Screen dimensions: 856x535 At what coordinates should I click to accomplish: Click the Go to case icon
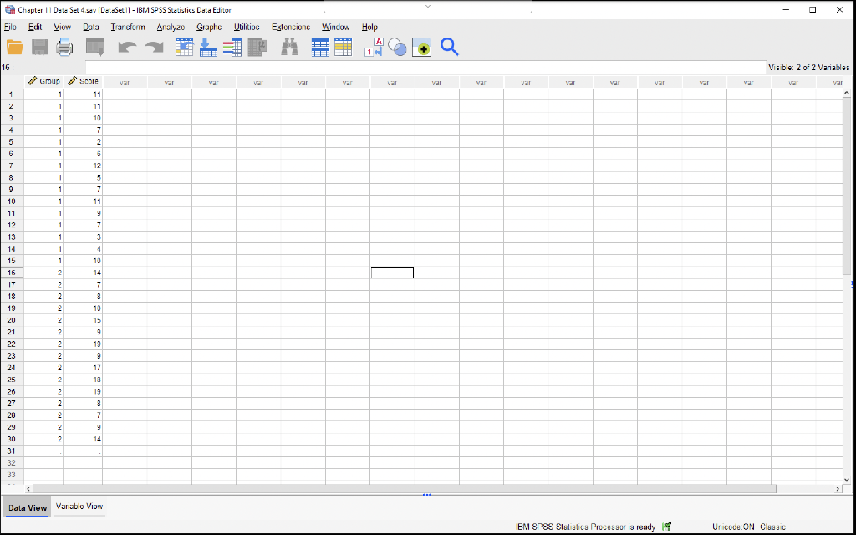point(183,47)
